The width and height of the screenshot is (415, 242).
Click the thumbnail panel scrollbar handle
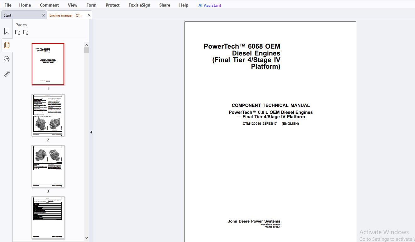(86, 50)
